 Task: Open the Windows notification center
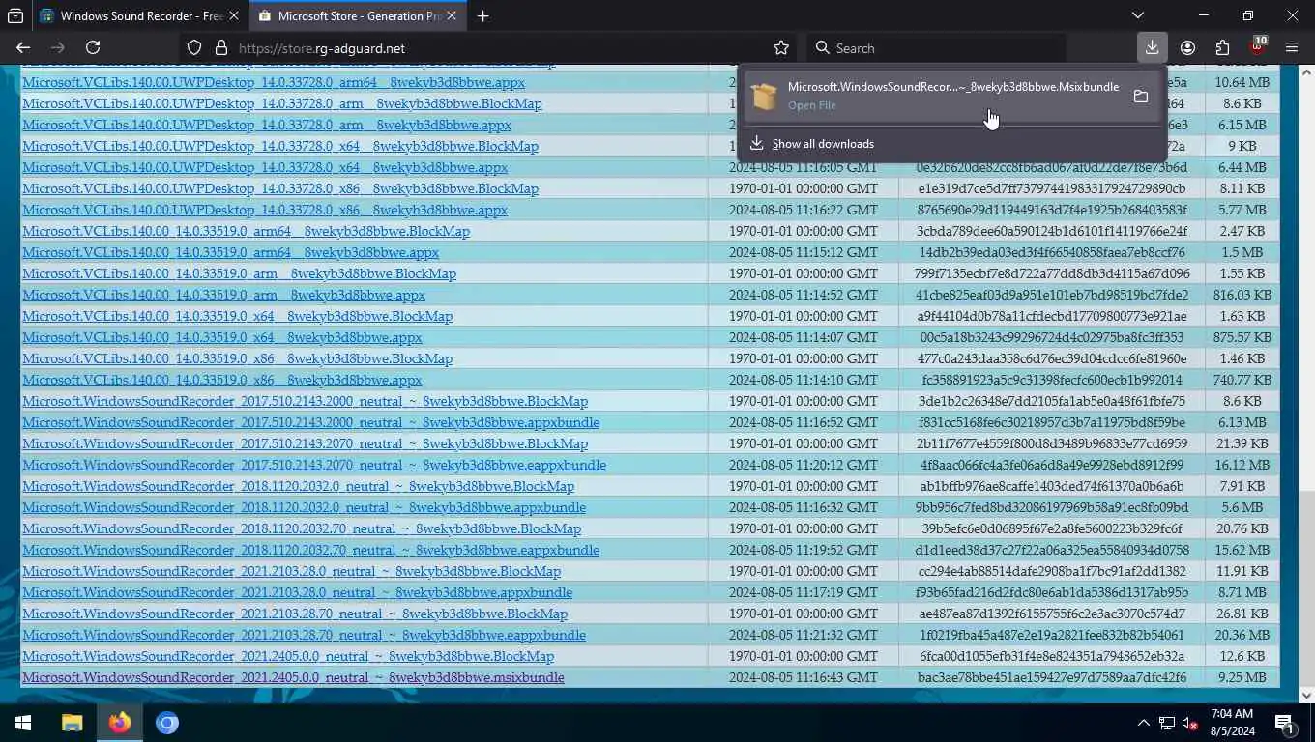(1286, 723)
